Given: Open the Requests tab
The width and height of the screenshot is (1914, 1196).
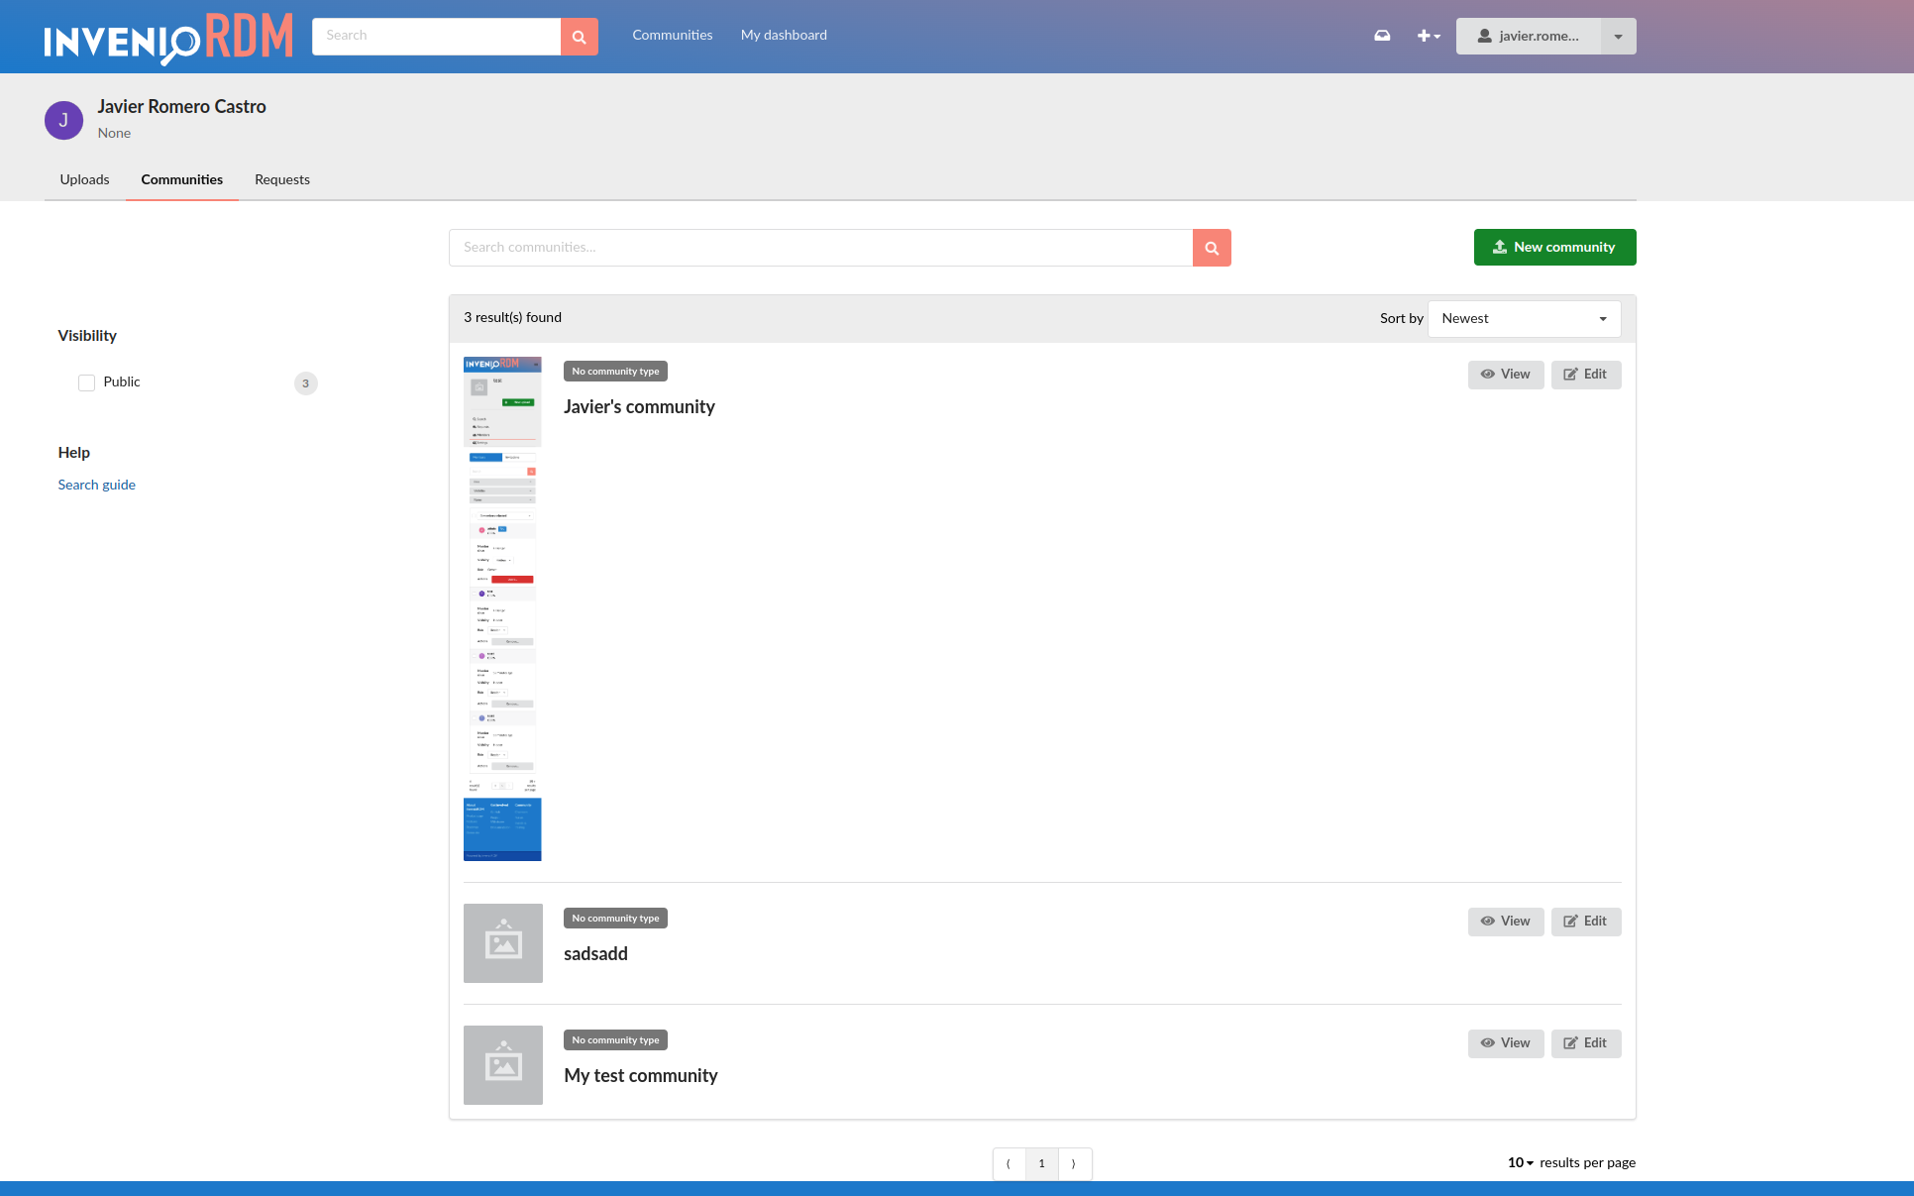Looking at the screenshot, I should tap(281, 179).
